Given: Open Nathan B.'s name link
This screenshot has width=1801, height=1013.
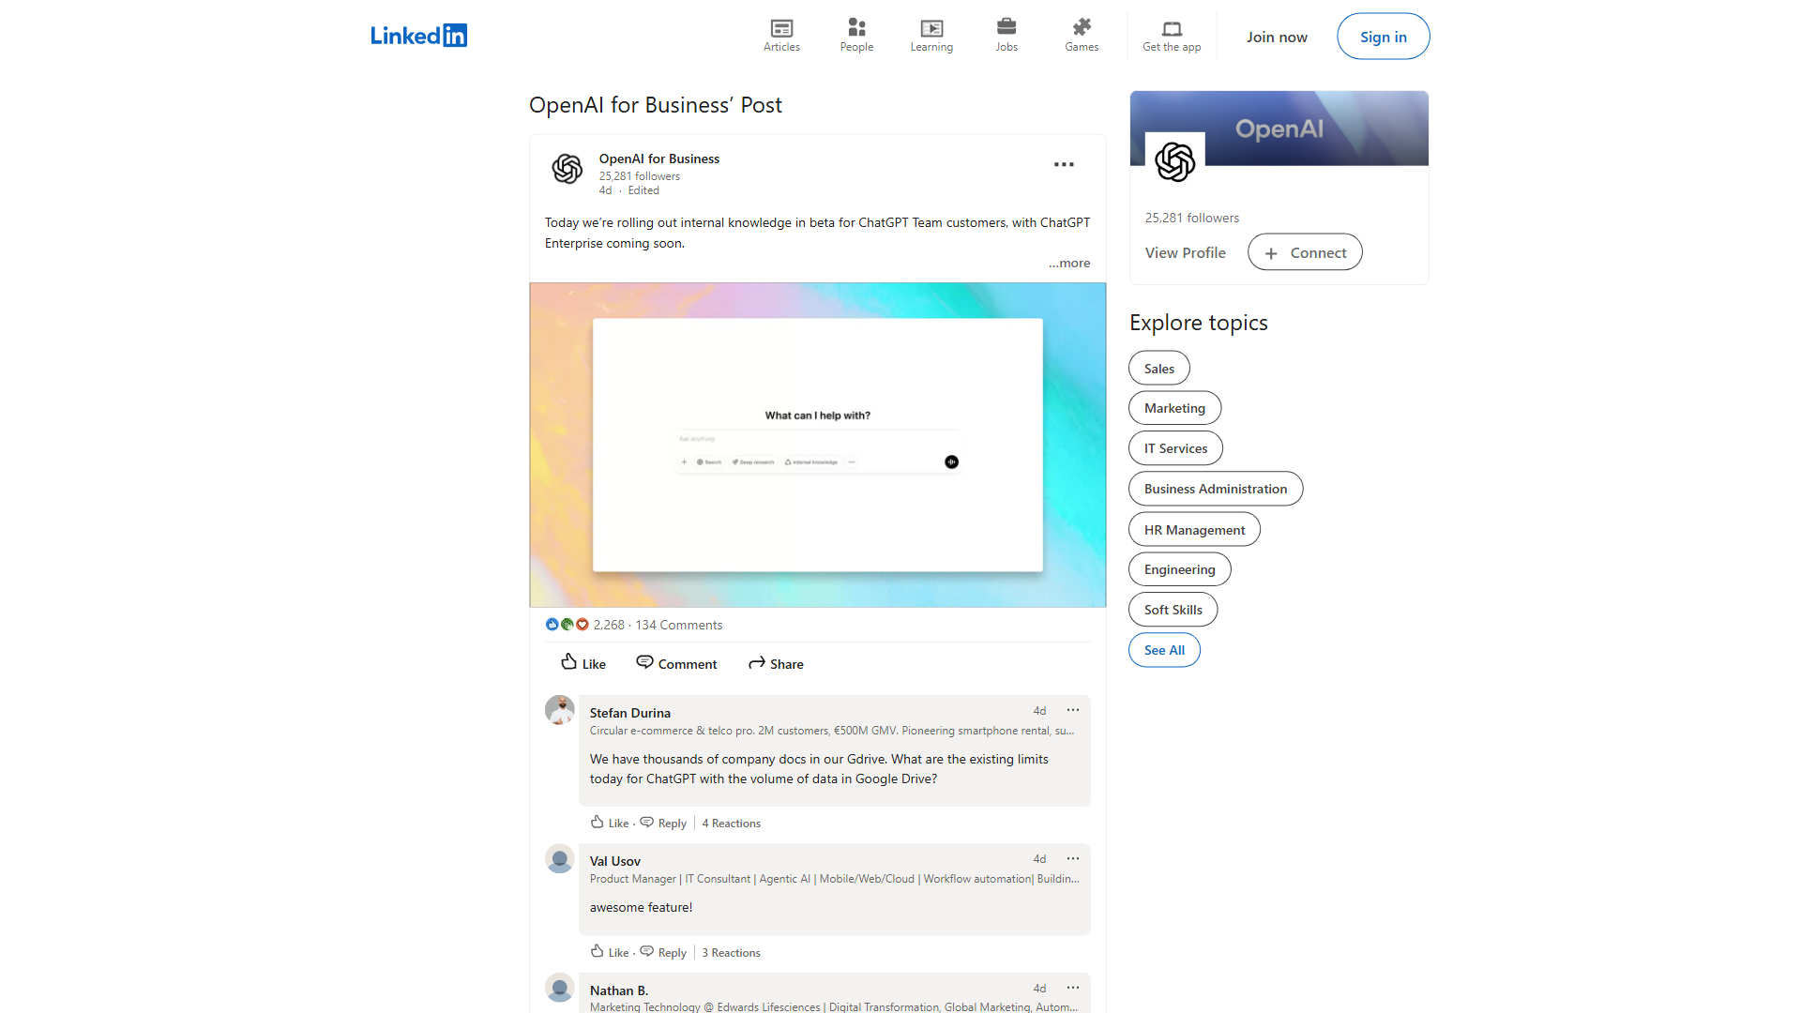Looking at the screenshot, I should point(619,990).
